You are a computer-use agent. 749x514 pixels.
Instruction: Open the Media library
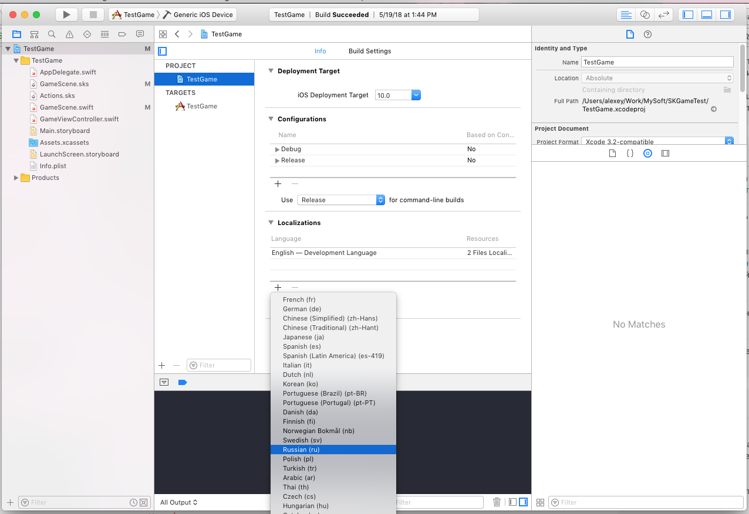(665, 153)
